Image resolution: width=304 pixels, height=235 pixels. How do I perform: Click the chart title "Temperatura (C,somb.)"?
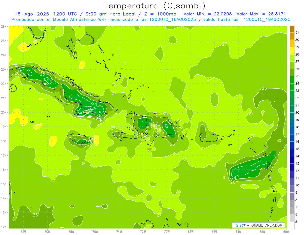155,6
